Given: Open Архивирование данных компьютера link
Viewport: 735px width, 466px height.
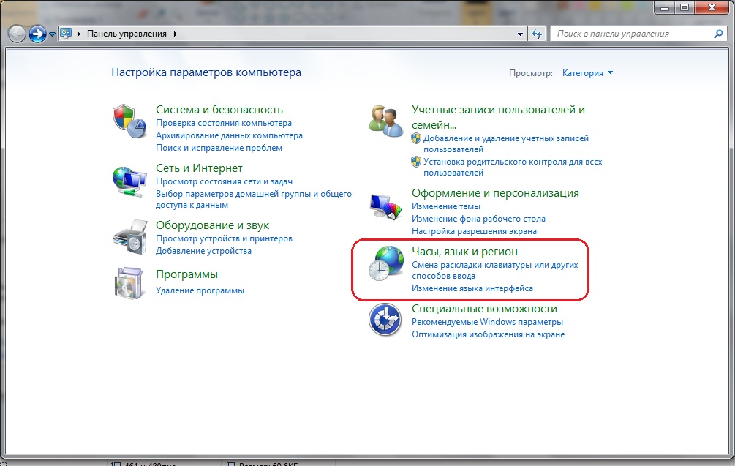Looking at the screenshot, I should 229,135.
